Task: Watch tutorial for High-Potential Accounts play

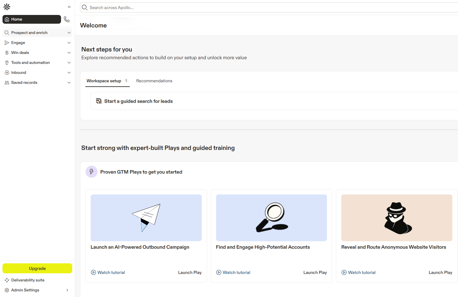Action: point(236,272)
